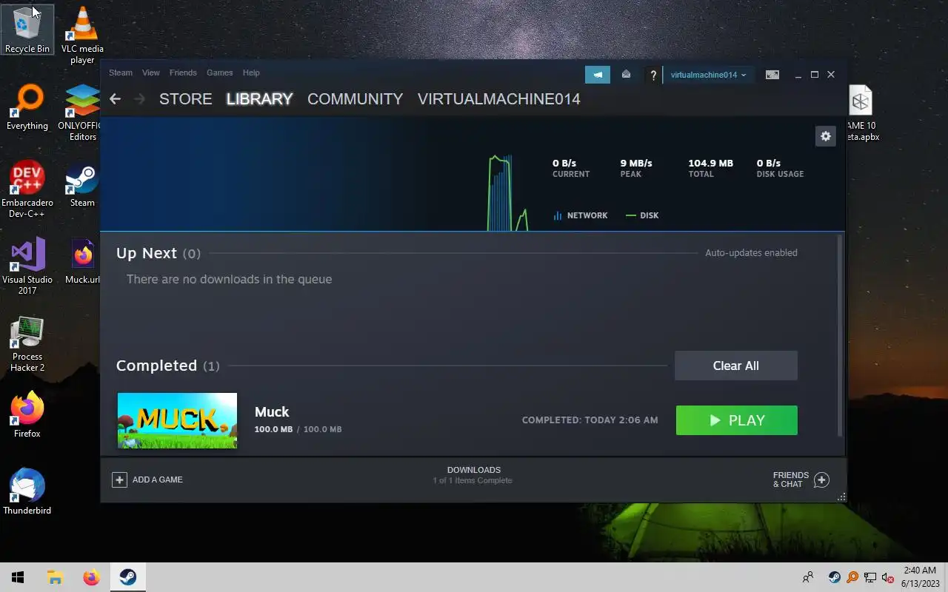Open Embarcadero Dev-C++ desktop shortcut
Viewport: 948px width, 592px height.
[x=27, y=189]
